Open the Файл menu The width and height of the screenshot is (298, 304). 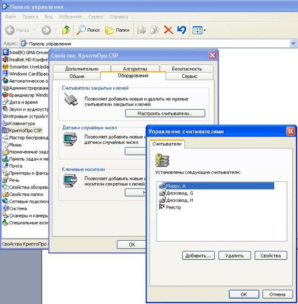[11, 17]
